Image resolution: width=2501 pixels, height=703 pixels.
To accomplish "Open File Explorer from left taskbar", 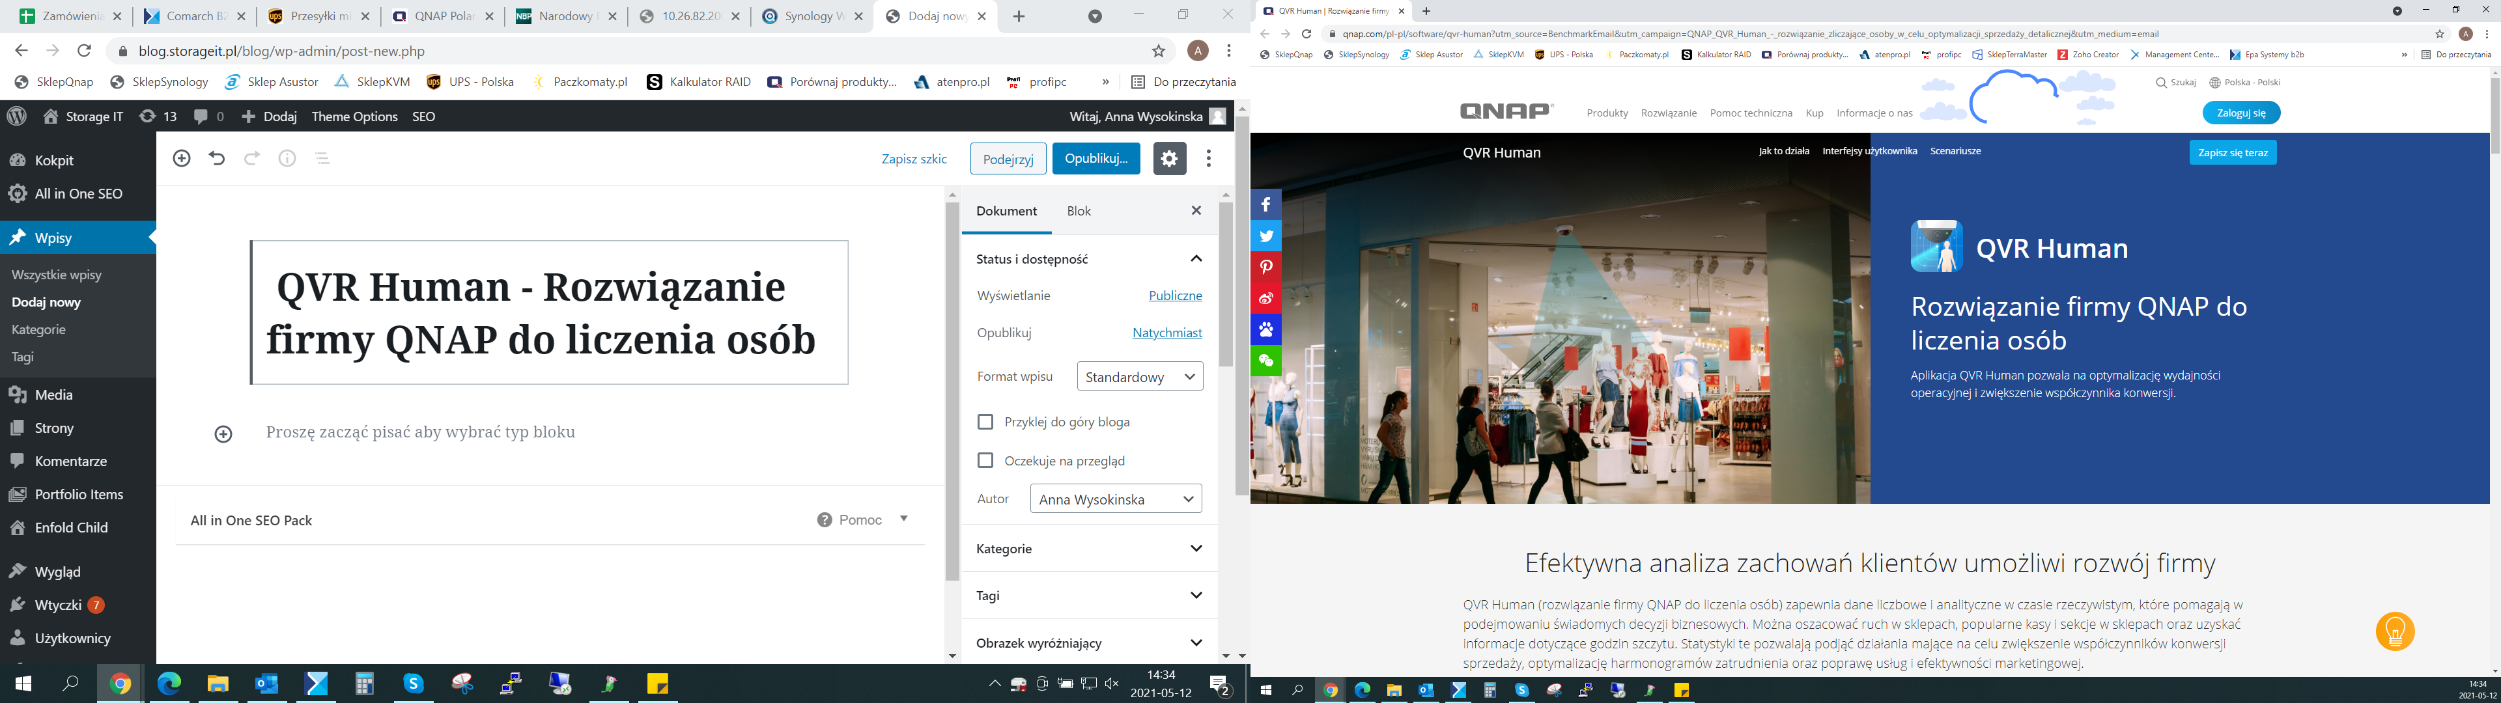I will tap(218, 683).
